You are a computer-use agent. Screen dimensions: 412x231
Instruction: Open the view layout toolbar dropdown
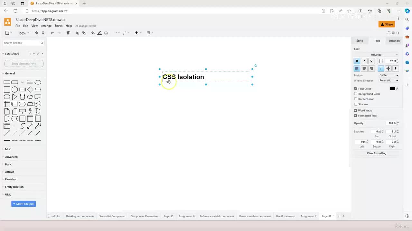click(x=9, y=33)
